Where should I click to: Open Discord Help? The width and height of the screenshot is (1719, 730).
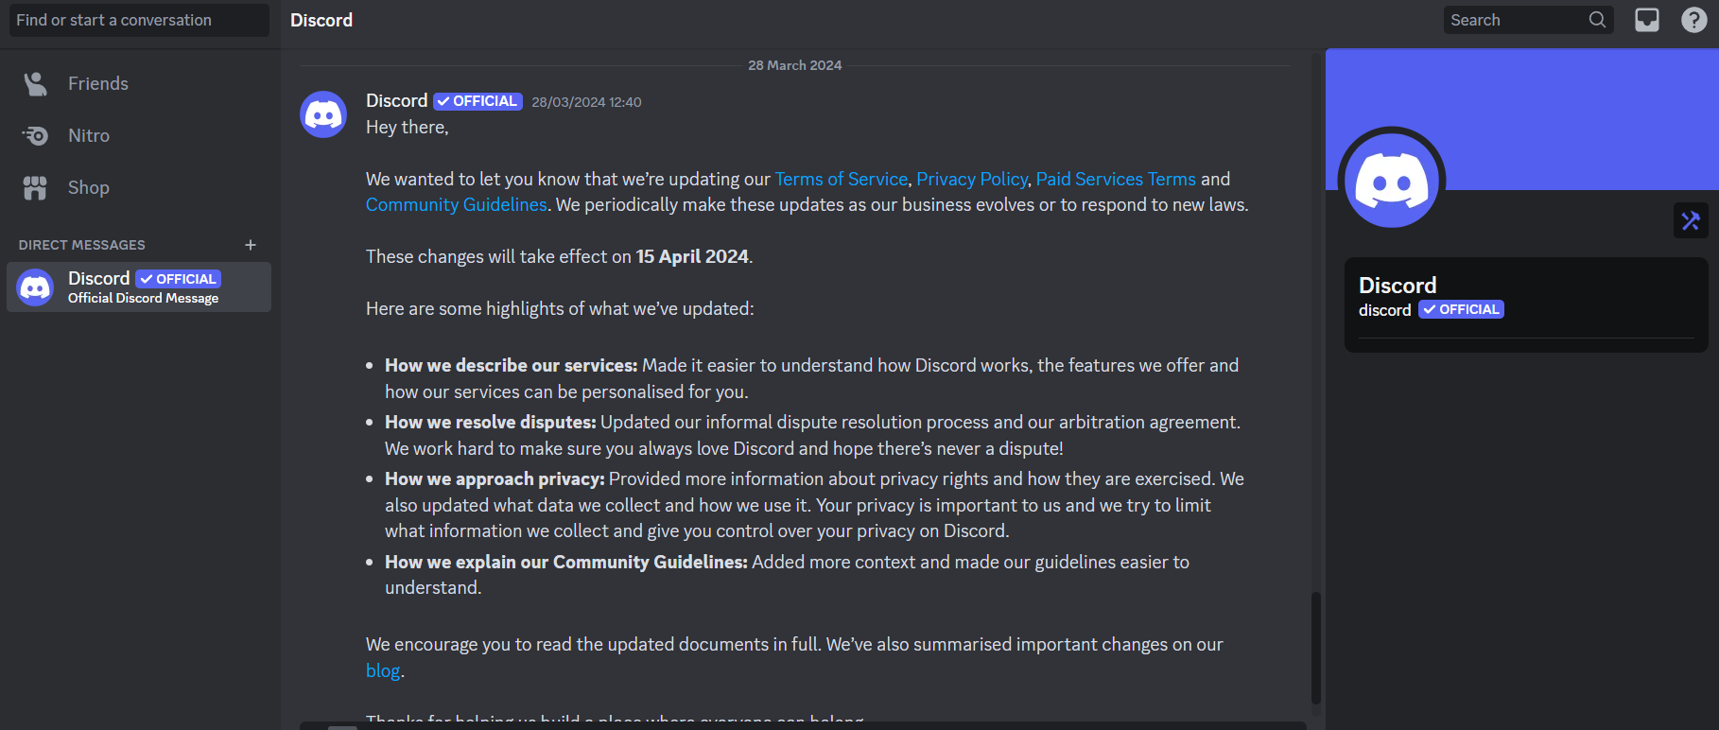point(1692,19)
